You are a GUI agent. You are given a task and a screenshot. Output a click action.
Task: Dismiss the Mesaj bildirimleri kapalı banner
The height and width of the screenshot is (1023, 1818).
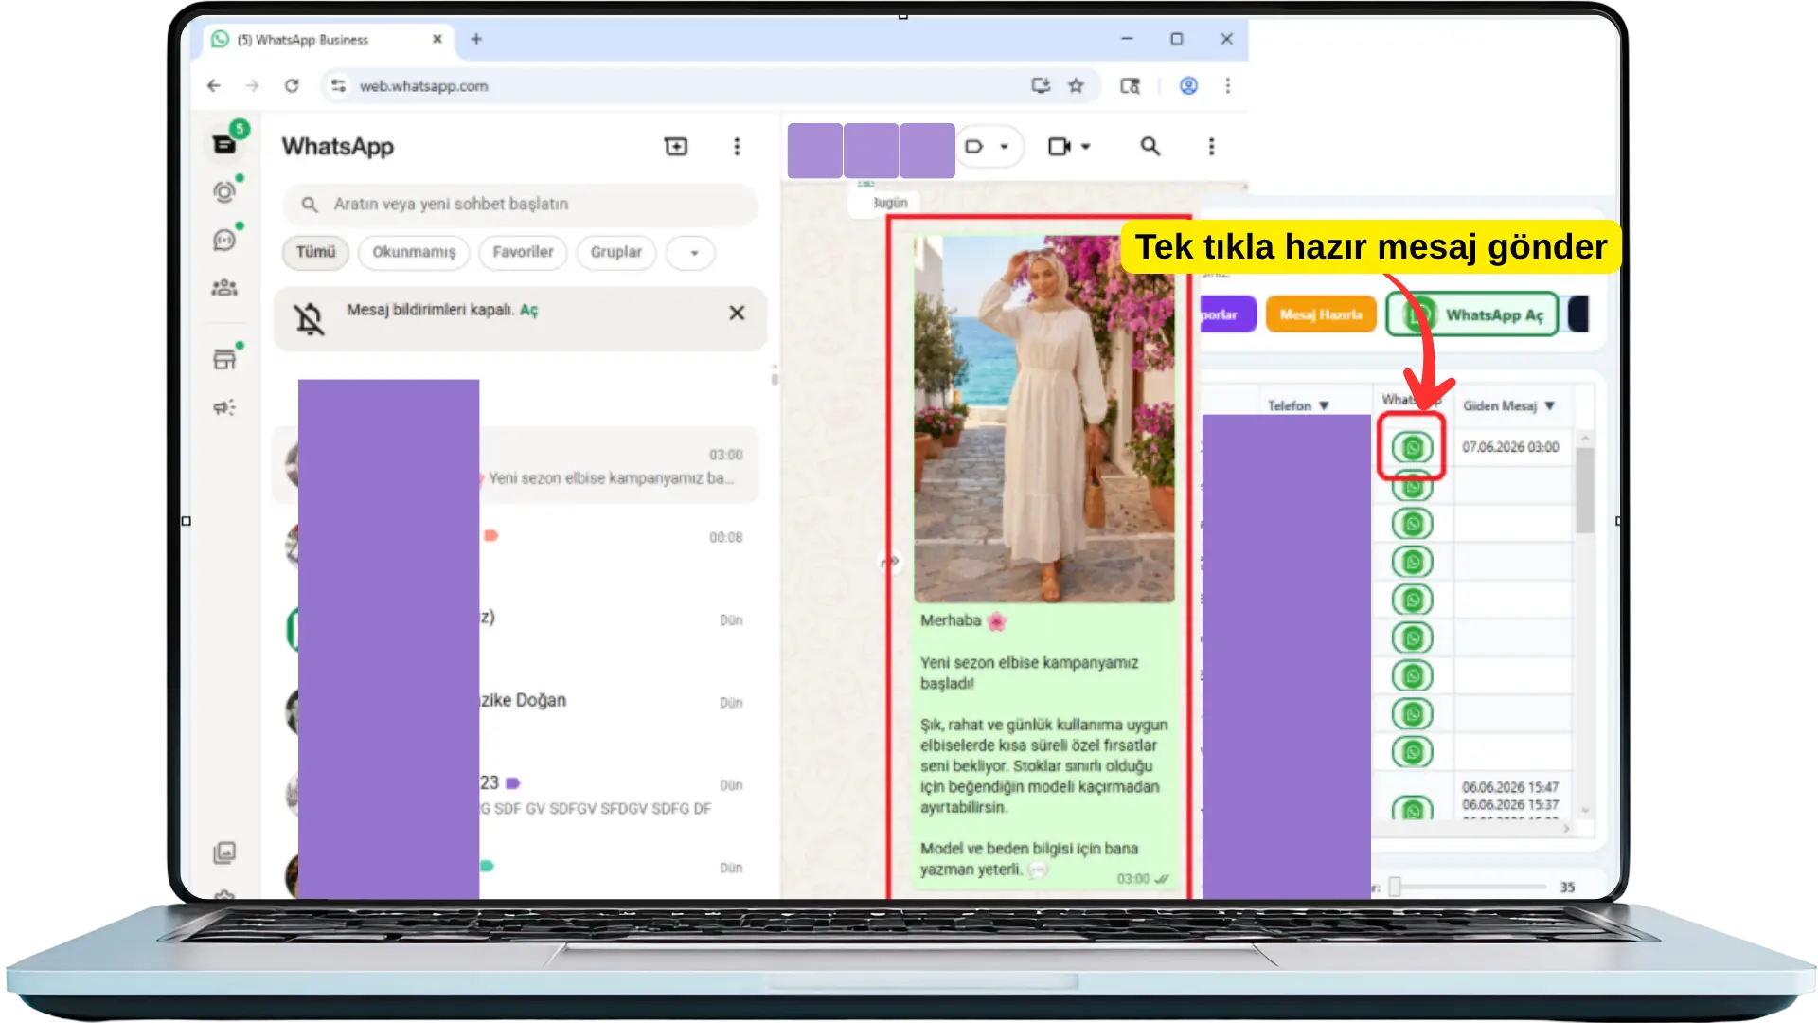coord(737,313)
